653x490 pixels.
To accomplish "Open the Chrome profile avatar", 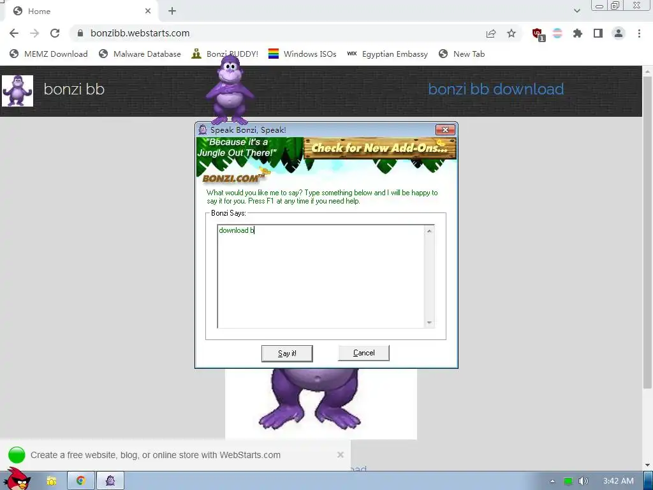I will pyautogui.click(x=619, y=33).
